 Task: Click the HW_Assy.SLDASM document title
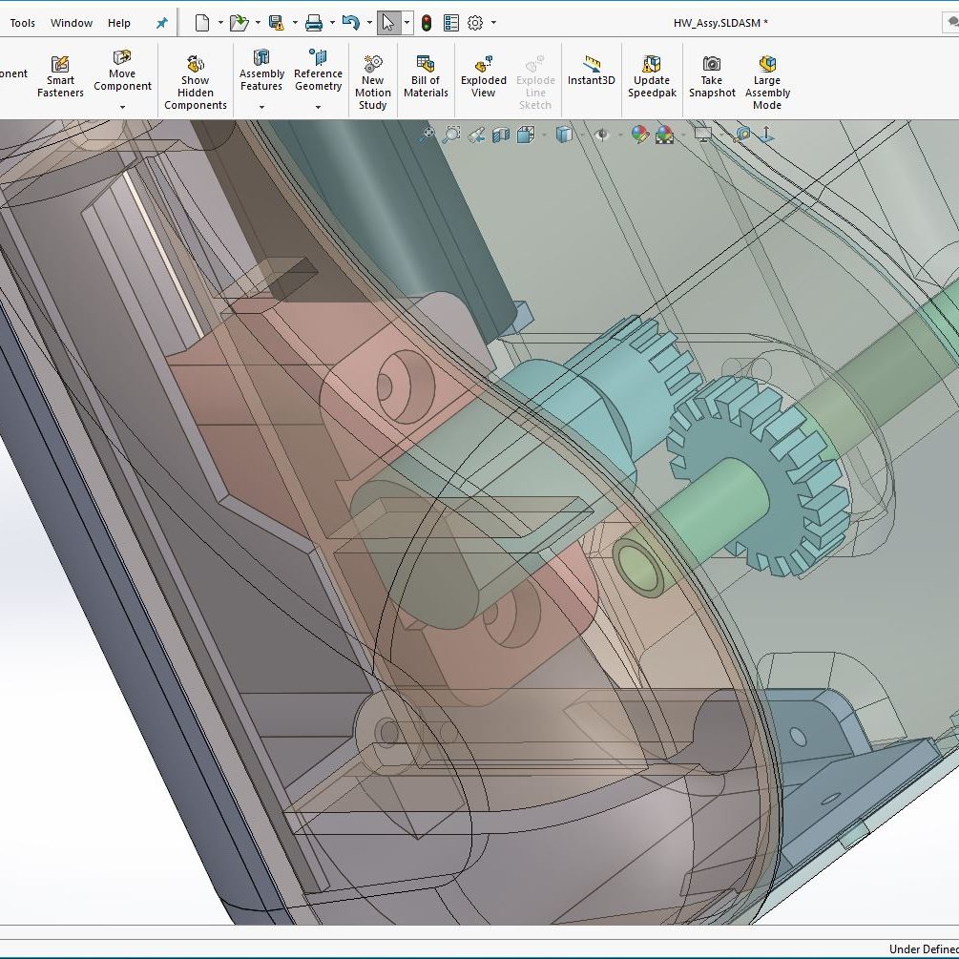coord(720,23)
